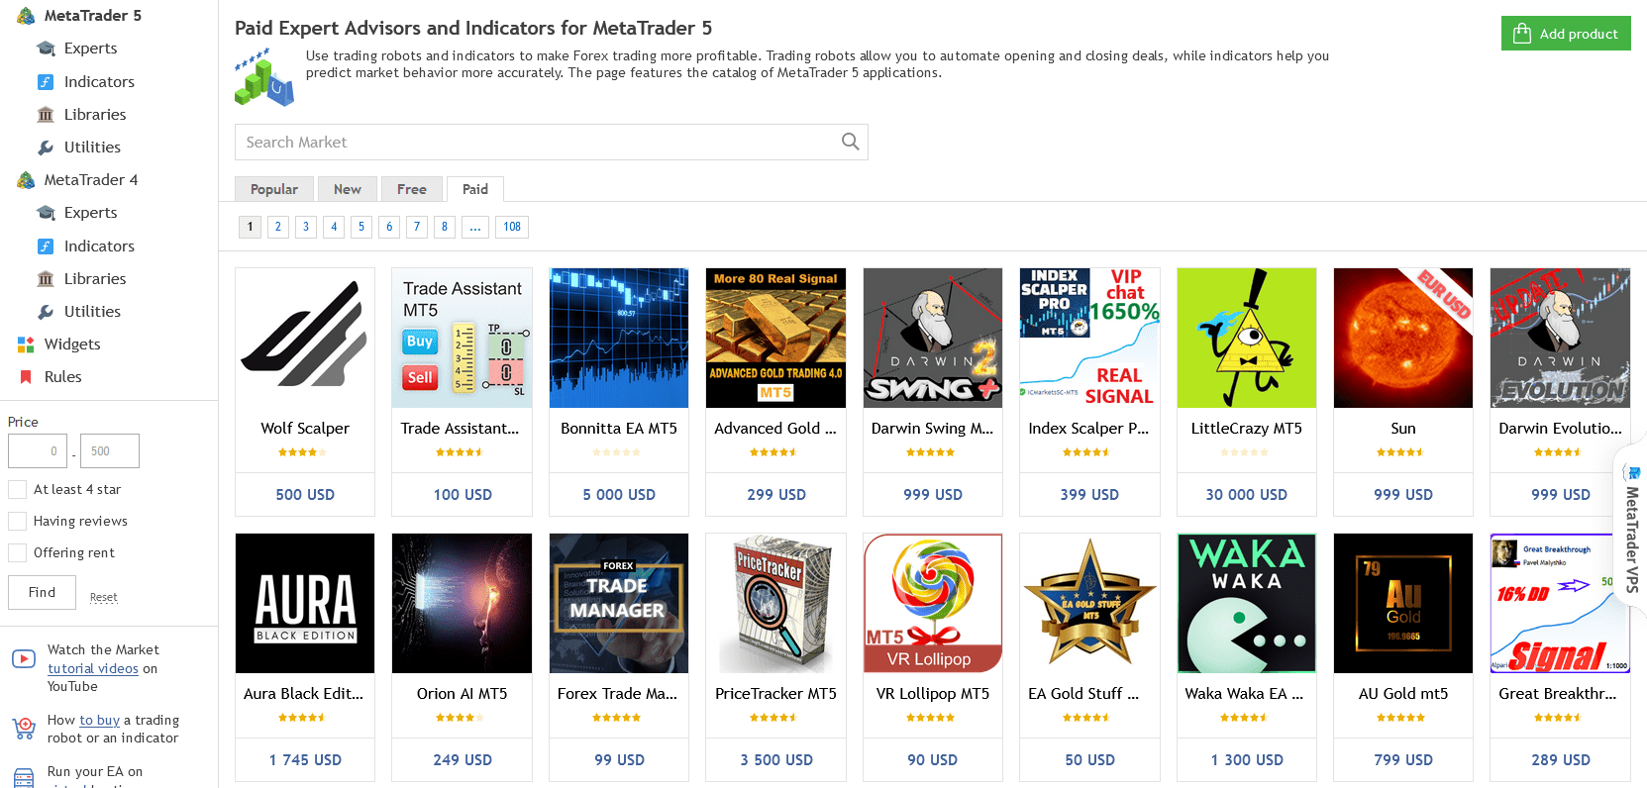Open the Darwin Swing product image

pos(933,338)
